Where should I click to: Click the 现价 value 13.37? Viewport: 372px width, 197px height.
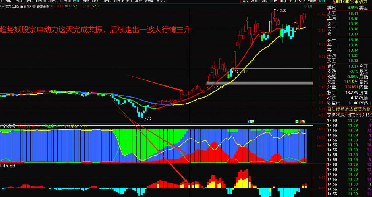[353, 66]
